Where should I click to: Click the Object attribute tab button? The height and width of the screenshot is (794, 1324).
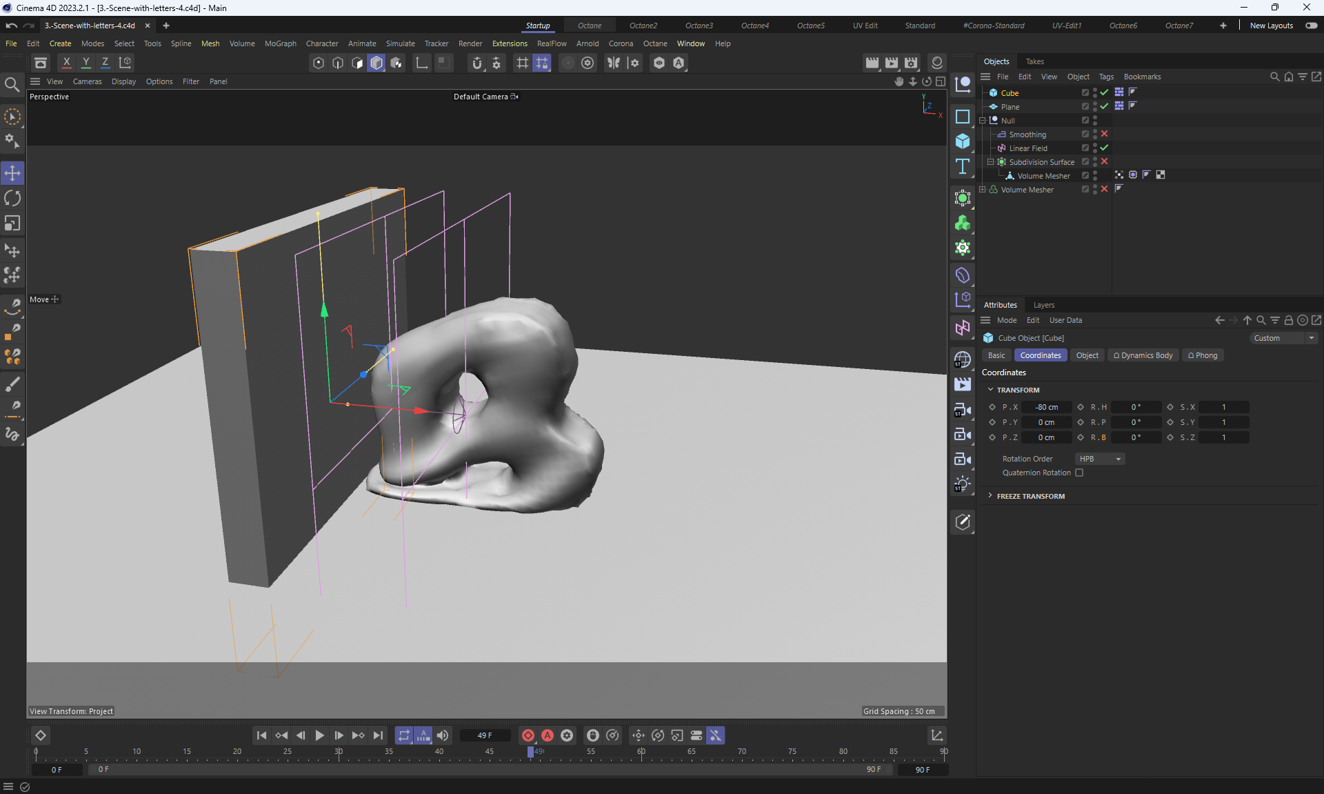(1087, 355)
